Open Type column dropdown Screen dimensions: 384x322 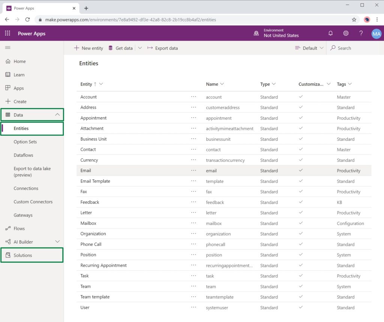coord(274,84)
